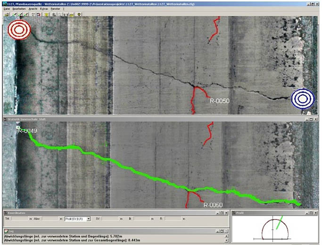This screenshot has height=245, width=322.
Task: Click the blue concentric target marker
Action: click(x=303, y=99)
